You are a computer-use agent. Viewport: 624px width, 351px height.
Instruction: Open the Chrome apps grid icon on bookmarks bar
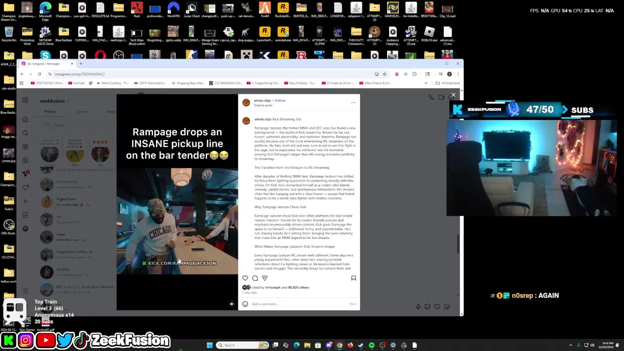(x=21, y=83)
